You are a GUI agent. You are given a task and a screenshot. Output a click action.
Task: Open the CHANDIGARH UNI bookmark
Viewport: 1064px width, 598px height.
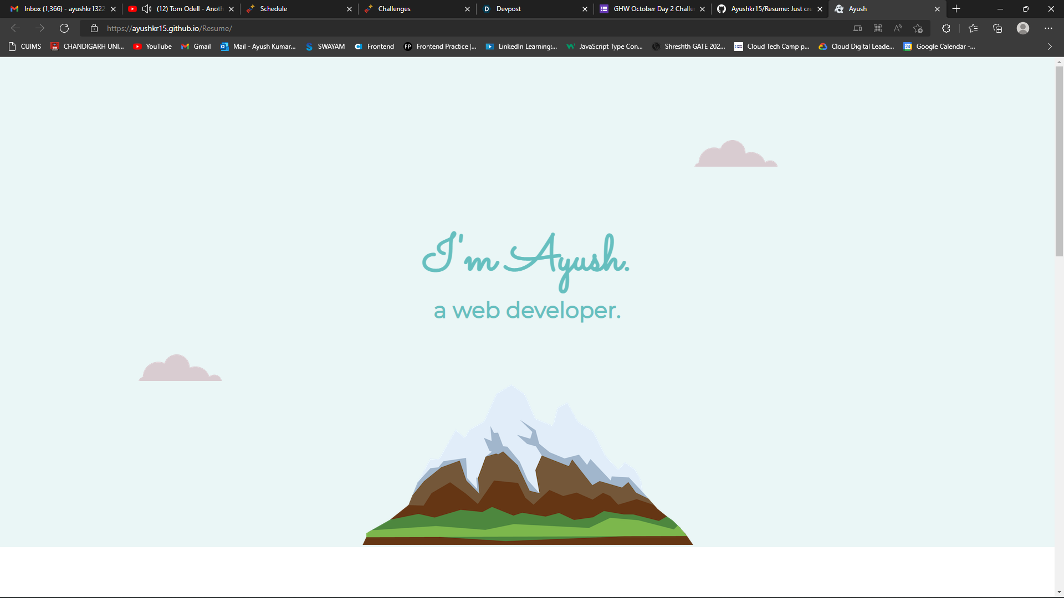[x=87, y=47]
